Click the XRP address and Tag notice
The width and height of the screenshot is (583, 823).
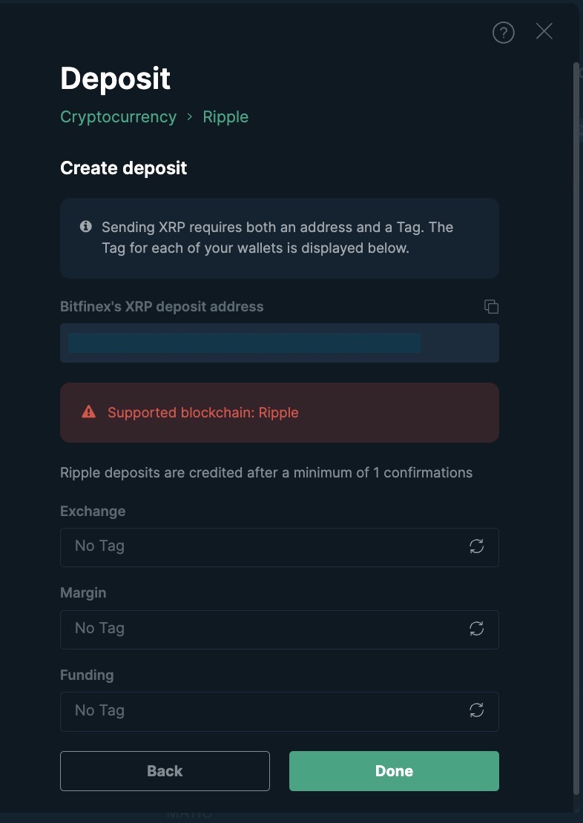point(280,238)
